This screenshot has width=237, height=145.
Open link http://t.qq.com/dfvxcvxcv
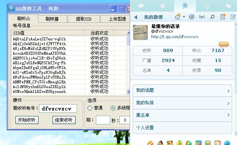(175, 37)
